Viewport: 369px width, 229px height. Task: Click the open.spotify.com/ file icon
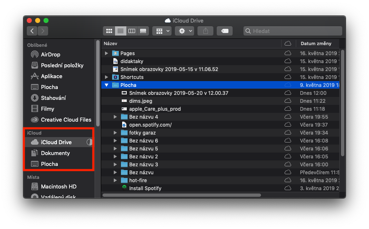[124, 125]
